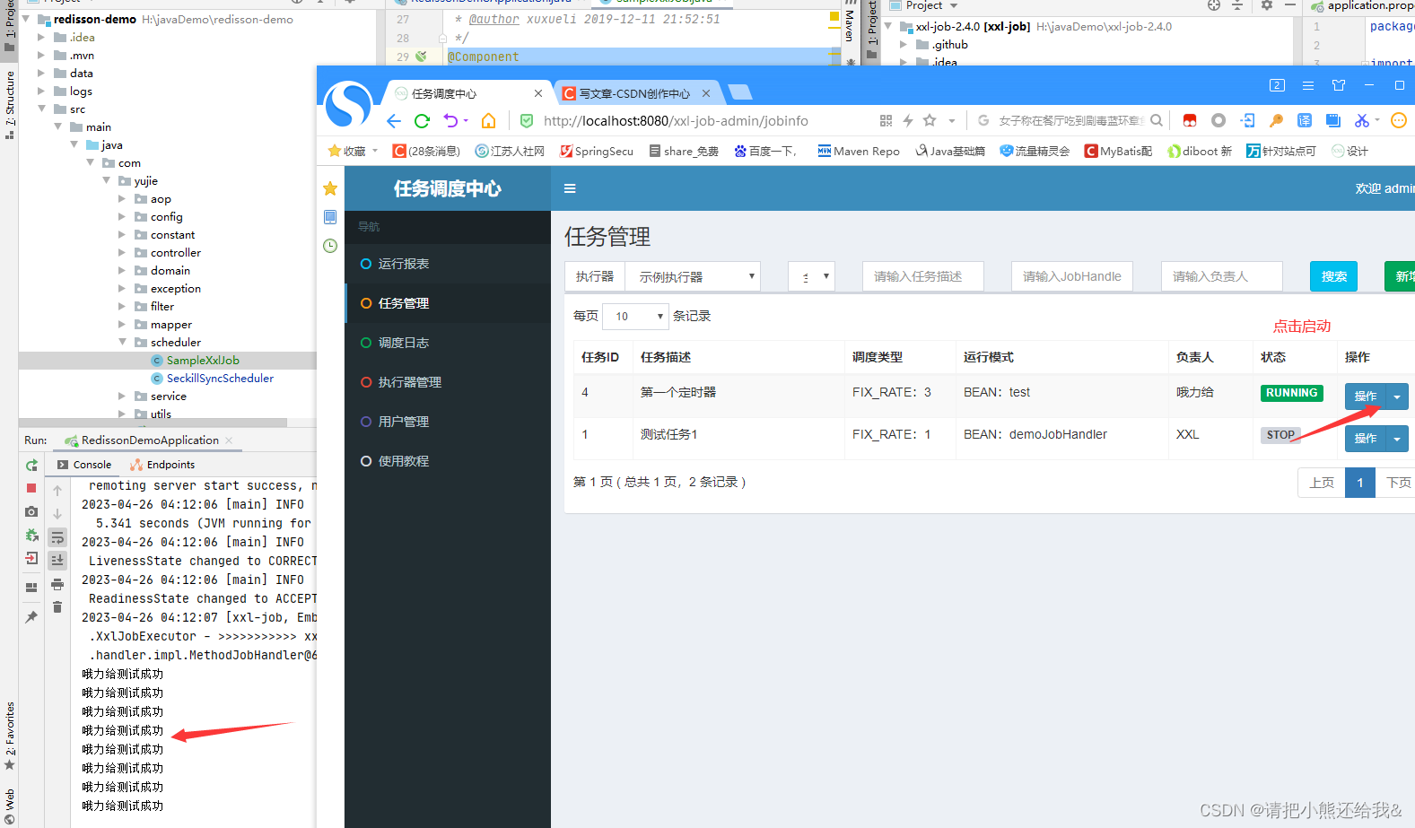The height and width of the screenshot is (828, 1415).
Task: Close the RedissonDemoApplication run tab
Action: [x=230, y=440]
